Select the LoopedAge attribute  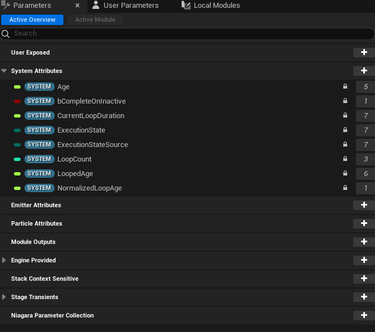(x=75, y=174)
